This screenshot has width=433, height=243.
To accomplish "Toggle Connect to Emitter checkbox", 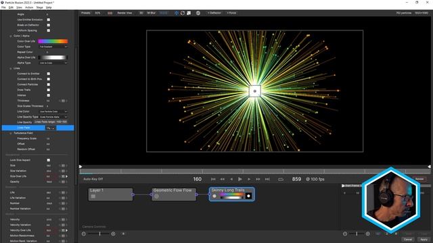I will 49,74.
